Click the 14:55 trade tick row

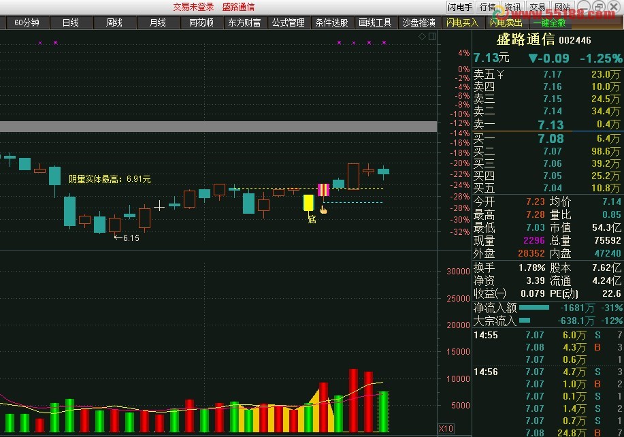click(548, 335)
